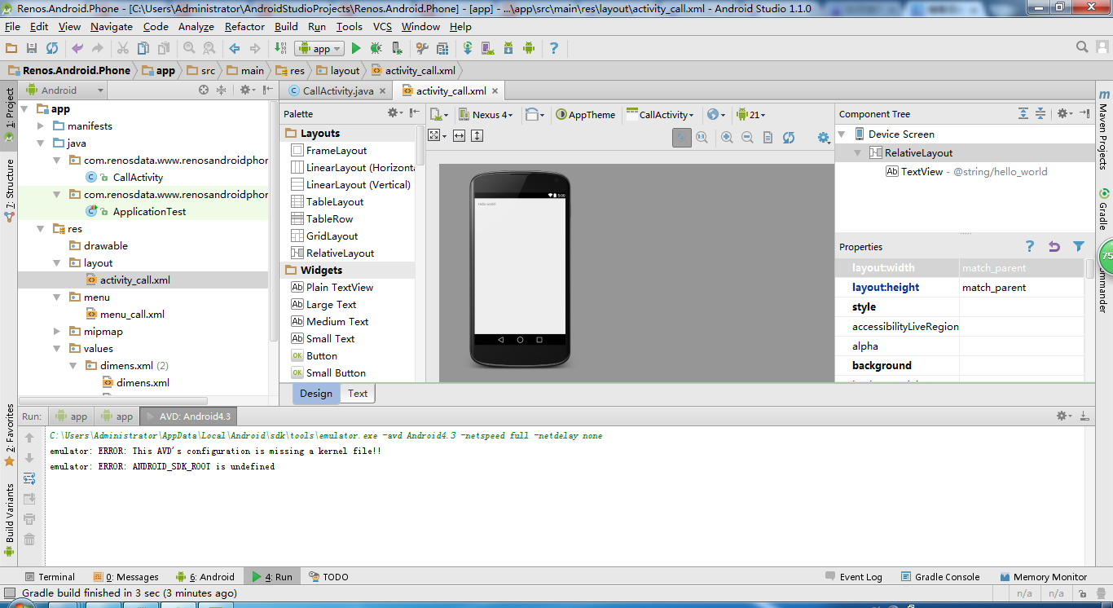Expand the mipmap folder

pos(57,331)
